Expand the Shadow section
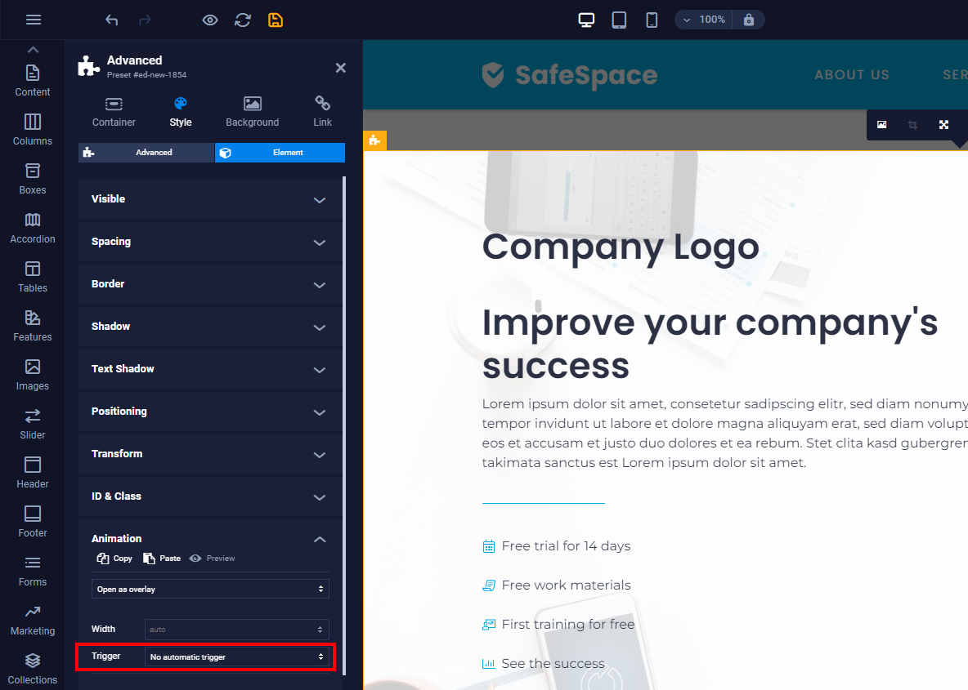 (x=210, y=327)
